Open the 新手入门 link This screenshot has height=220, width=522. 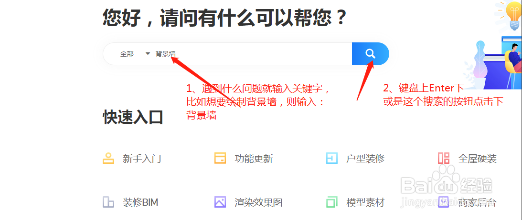tap(142, 159)
